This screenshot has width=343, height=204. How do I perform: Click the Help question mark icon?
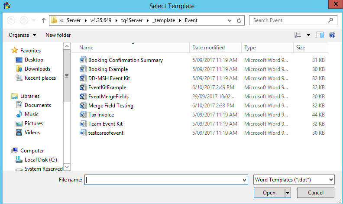point(332,35)
